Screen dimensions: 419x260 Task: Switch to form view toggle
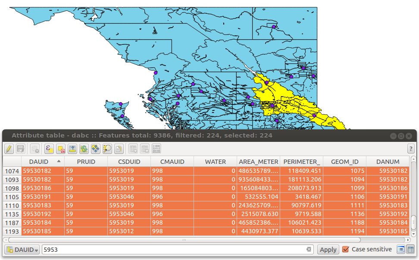point(401,250)
